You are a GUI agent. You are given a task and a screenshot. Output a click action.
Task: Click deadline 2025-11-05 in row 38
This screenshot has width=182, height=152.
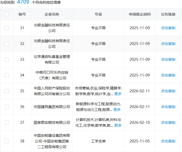140,141
